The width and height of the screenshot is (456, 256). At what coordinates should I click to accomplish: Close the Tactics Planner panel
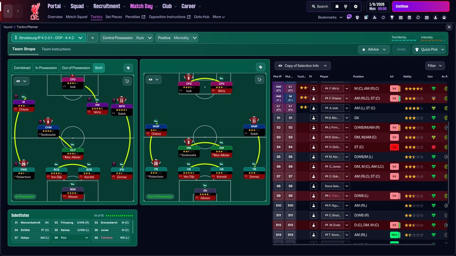(x=449, y=27)
